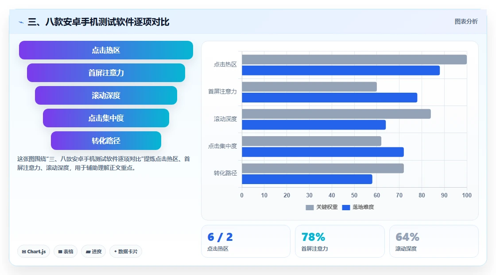Click the 转化路径 y-axis label
This screenshot has height=275, width=496.
[x=225, y=173]
